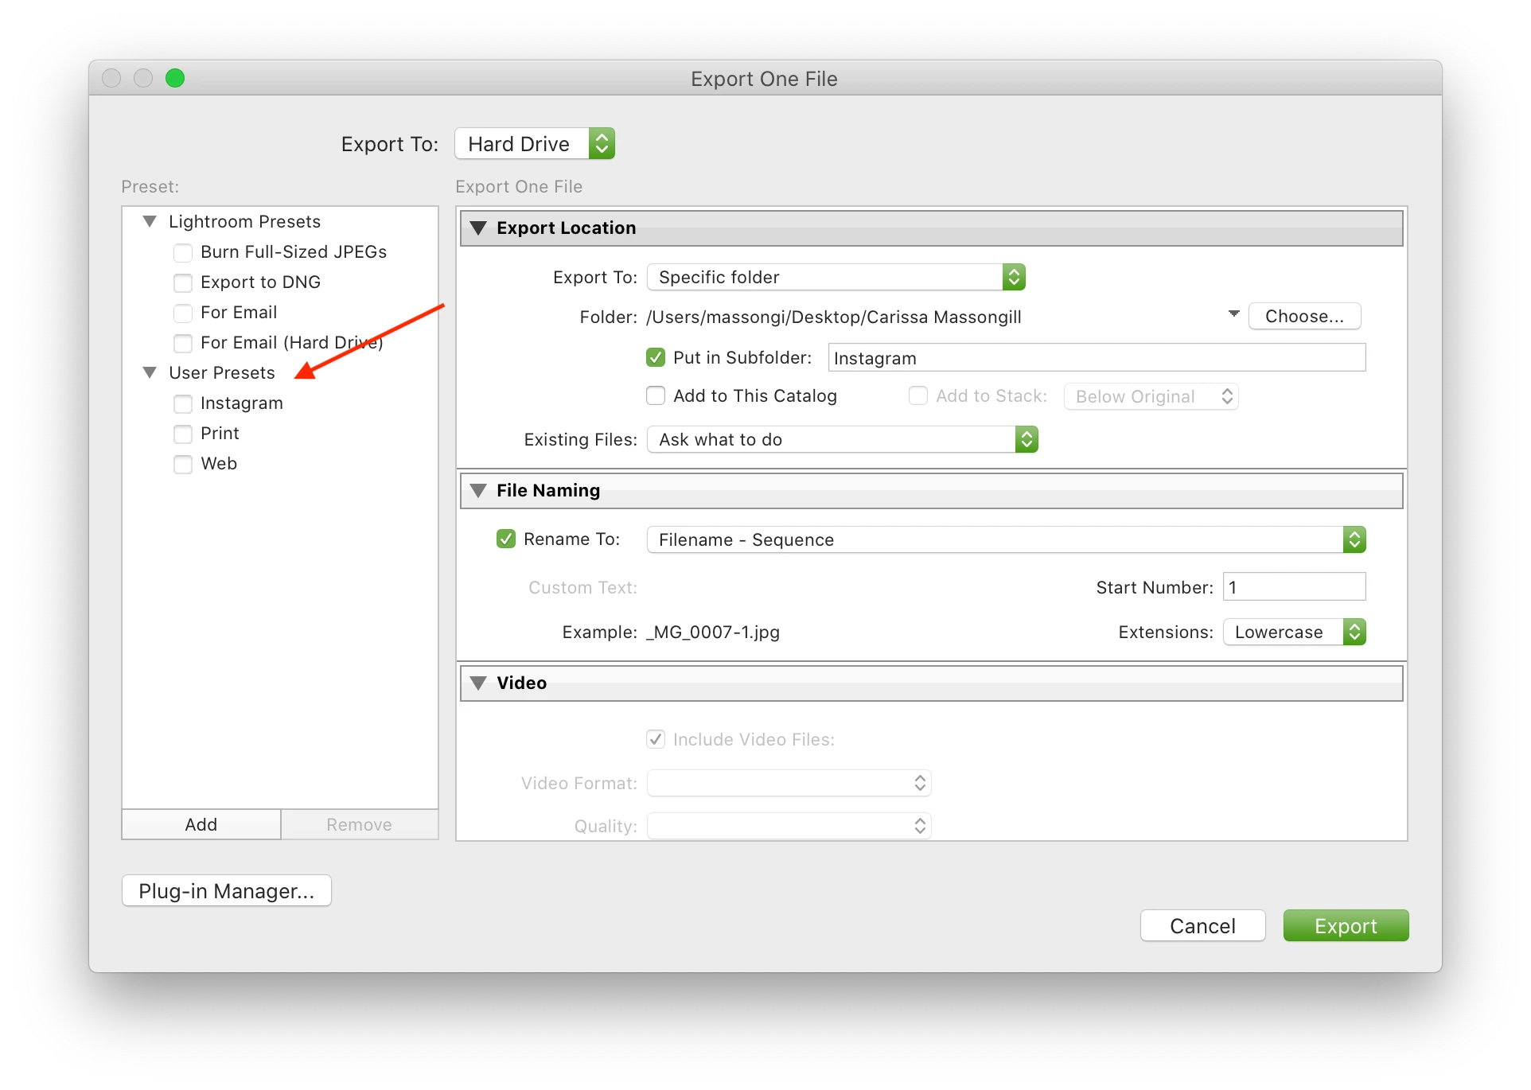Open the Plug-in Manager
Viewport: 1531px width, 1090px height.
pyautogui.click(x=227, y=891)
